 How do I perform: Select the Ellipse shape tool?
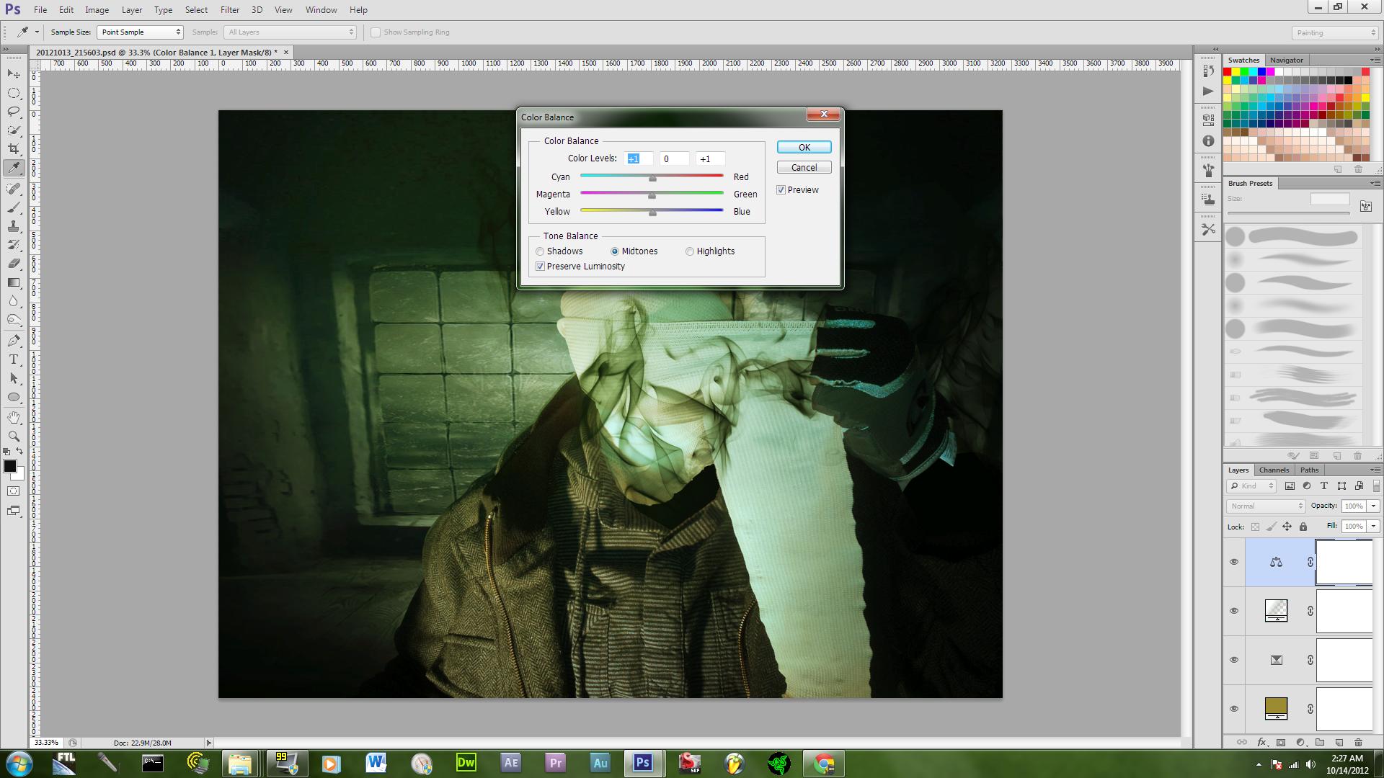click(14, 397)
